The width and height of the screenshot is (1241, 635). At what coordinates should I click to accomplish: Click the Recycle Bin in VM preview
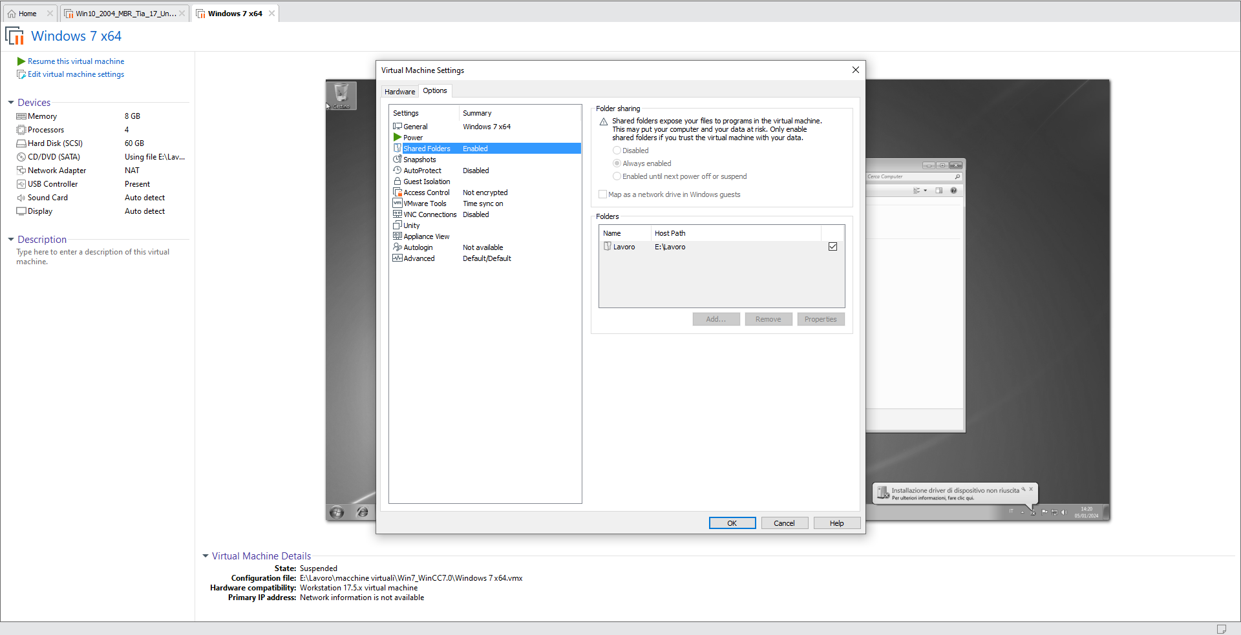click(341, 96)
